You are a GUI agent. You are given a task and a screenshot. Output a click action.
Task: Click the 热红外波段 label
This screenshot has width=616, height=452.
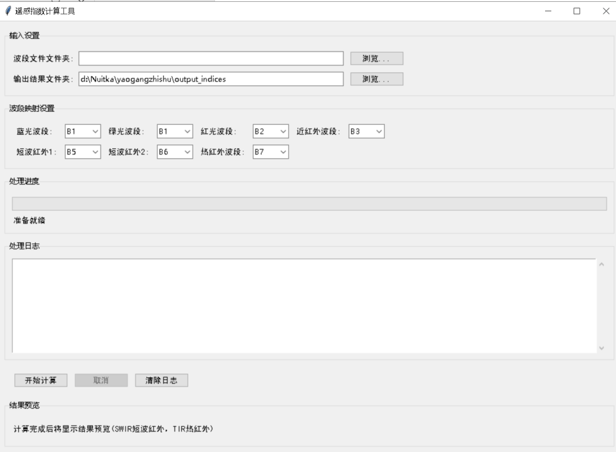(222, 151)
